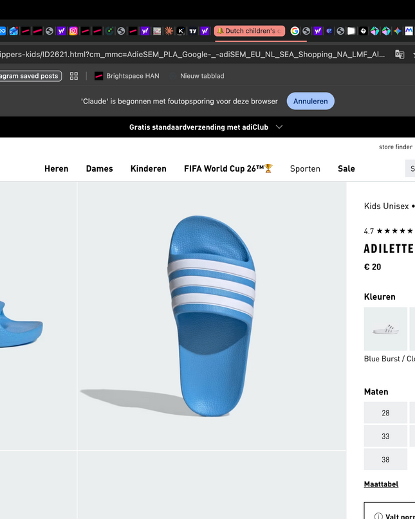Open the Gemini sparkle tab
The height and width of the screenshot is (519, 415).
click(398, 31)
